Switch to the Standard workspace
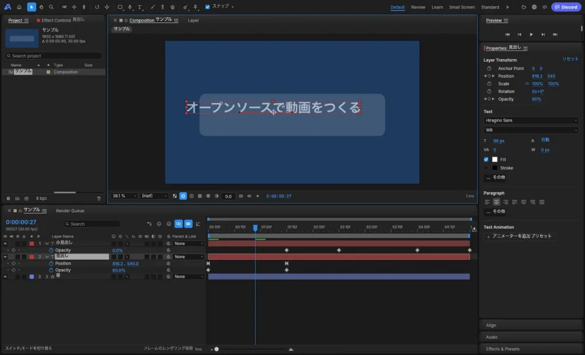The width and height of the screenshot is (585, 355). tap(490, 7)
